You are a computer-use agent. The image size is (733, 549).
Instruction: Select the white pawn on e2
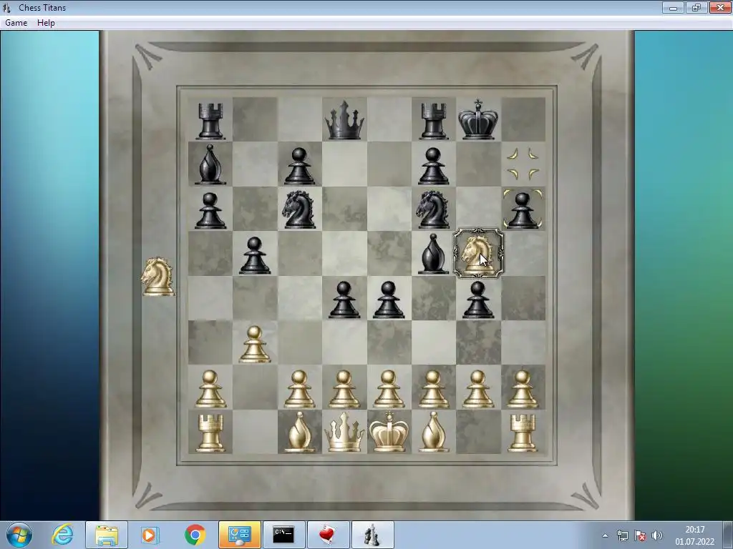click(389, 389)
